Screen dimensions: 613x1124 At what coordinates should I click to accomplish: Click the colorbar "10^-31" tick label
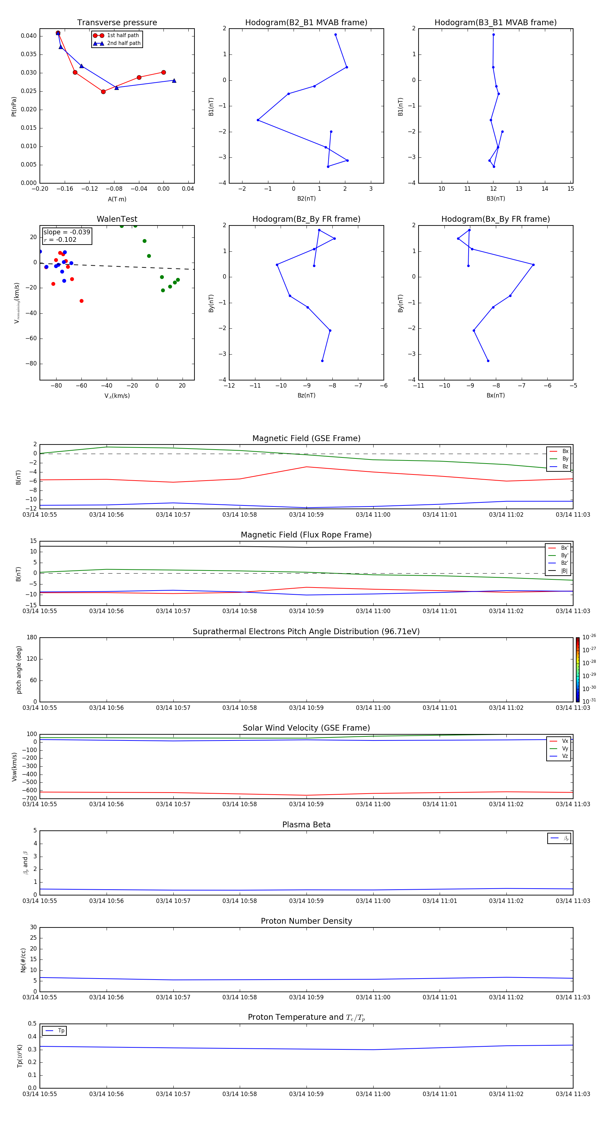tap(589, 701)
